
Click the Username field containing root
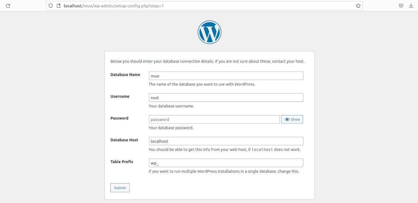pyautogui.click(x=226, y=98)
